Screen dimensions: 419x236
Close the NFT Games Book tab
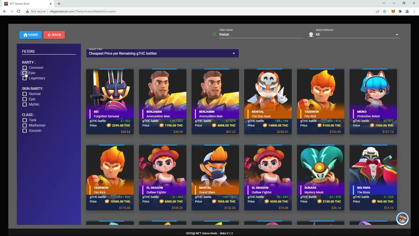coord(50,4)
